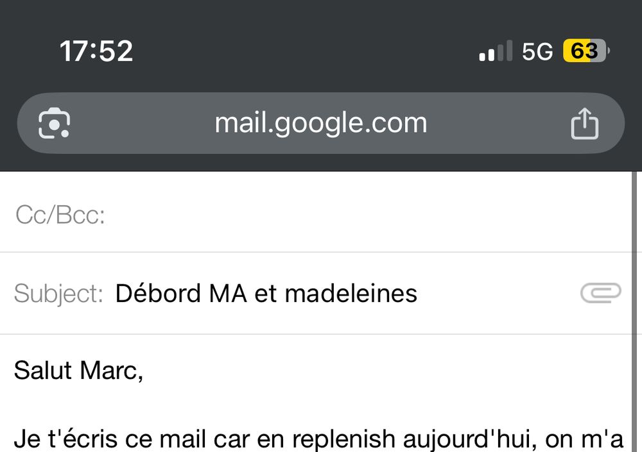Open attachments with the paperclip icon

pos(601,293)
